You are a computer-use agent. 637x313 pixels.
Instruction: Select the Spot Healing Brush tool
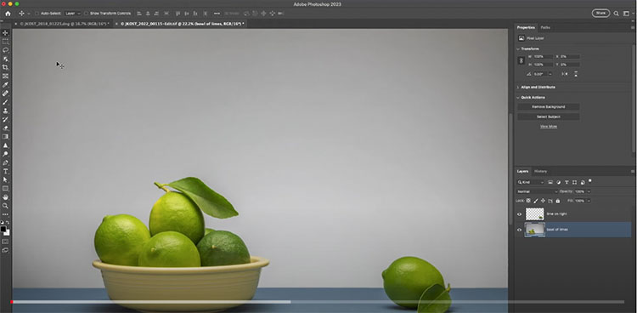(x=5, y=94)
